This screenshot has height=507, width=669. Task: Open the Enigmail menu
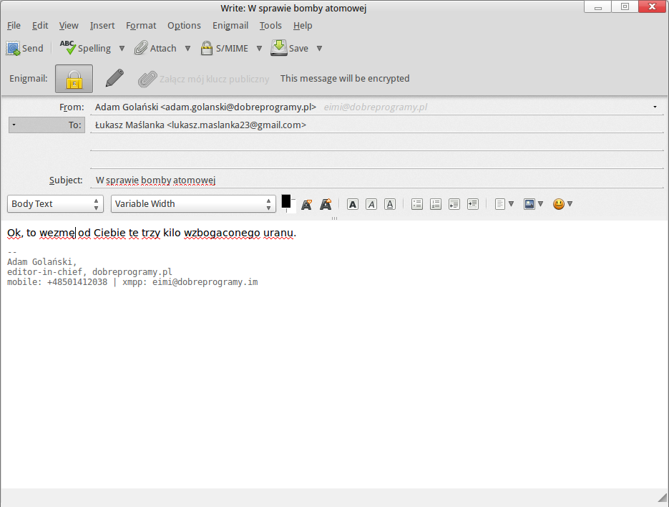pyautogui.click(x=230, y=26)
